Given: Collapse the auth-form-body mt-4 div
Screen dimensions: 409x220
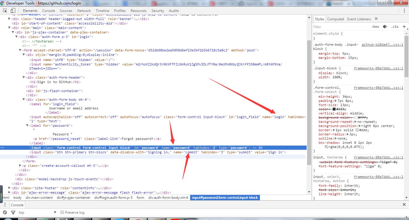Looking at the screenshot, I should click(24, 100).
